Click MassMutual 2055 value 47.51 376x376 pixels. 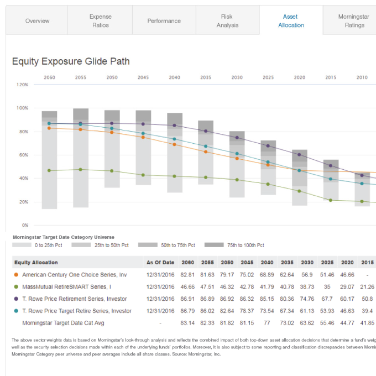207,286
